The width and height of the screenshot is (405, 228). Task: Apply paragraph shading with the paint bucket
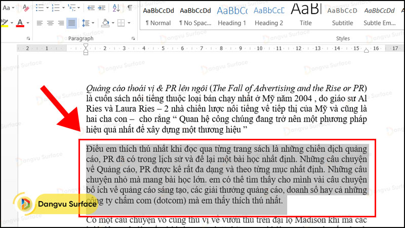coord(105,23)
